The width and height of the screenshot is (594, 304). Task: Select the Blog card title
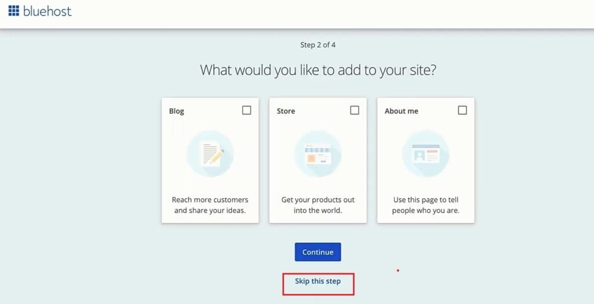point(176,111)
